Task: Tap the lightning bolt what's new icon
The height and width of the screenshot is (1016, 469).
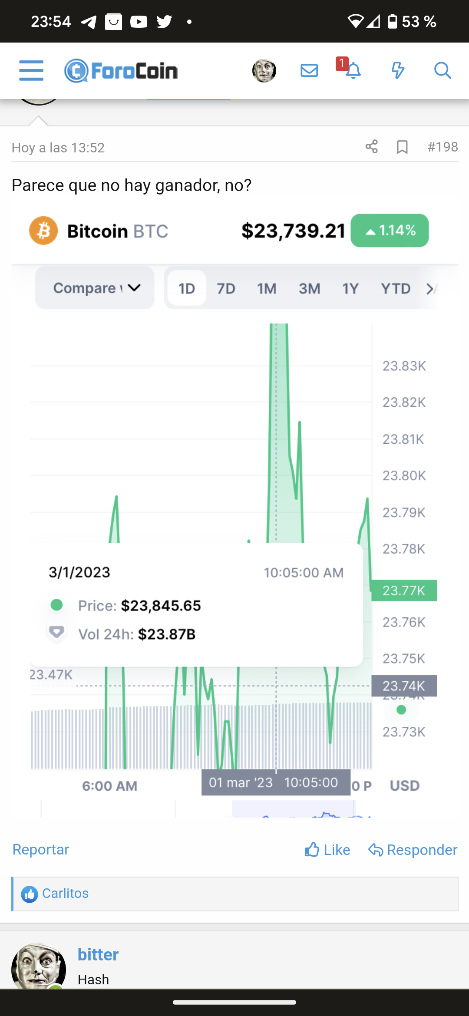Action: click(x=398, y=70)
